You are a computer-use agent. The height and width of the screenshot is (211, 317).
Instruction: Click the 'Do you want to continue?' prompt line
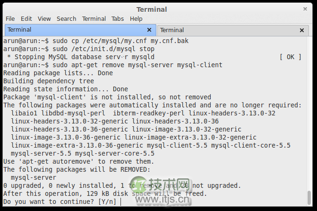[x=61, y=202]
